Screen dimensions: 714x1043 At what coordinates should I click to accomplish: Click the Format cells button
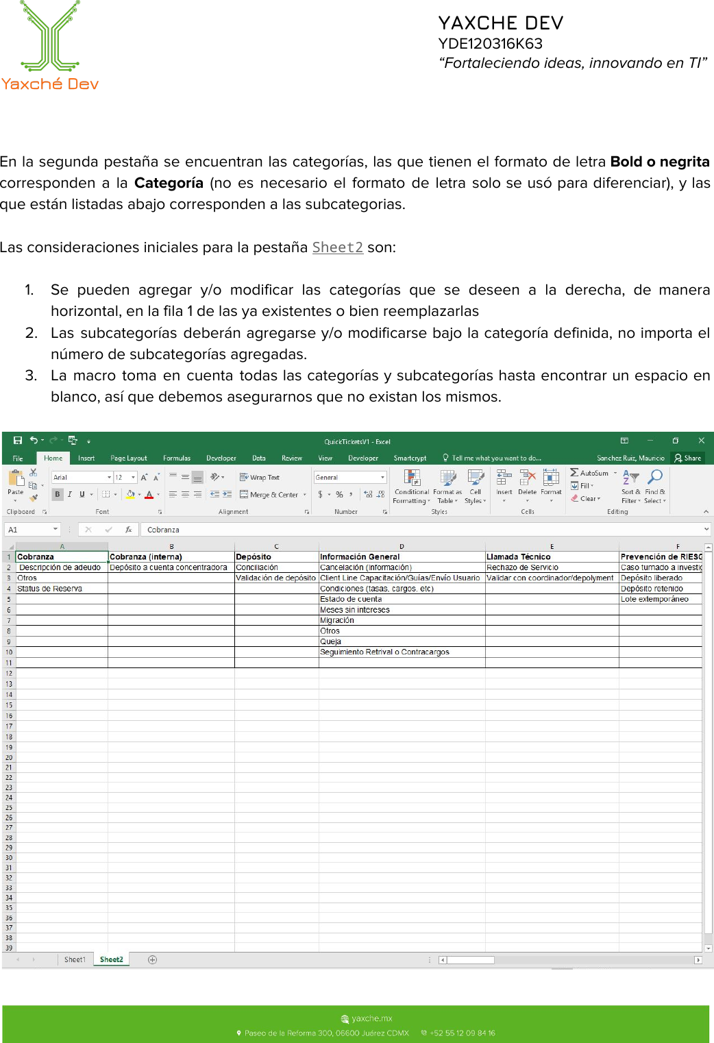(x=551, y=487)
